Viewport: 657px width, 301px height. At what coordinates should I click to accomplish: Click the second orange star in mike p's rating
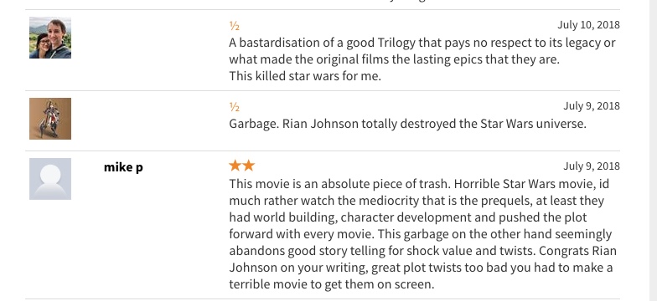[248, 166]
